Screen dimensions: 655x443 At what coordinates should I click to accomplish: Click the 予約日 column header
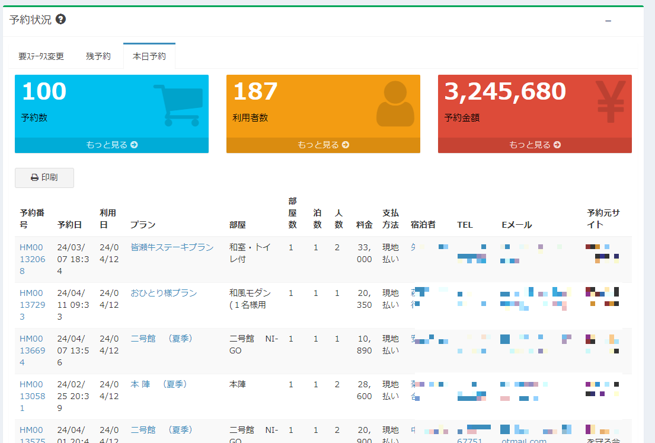click(69, 224)
